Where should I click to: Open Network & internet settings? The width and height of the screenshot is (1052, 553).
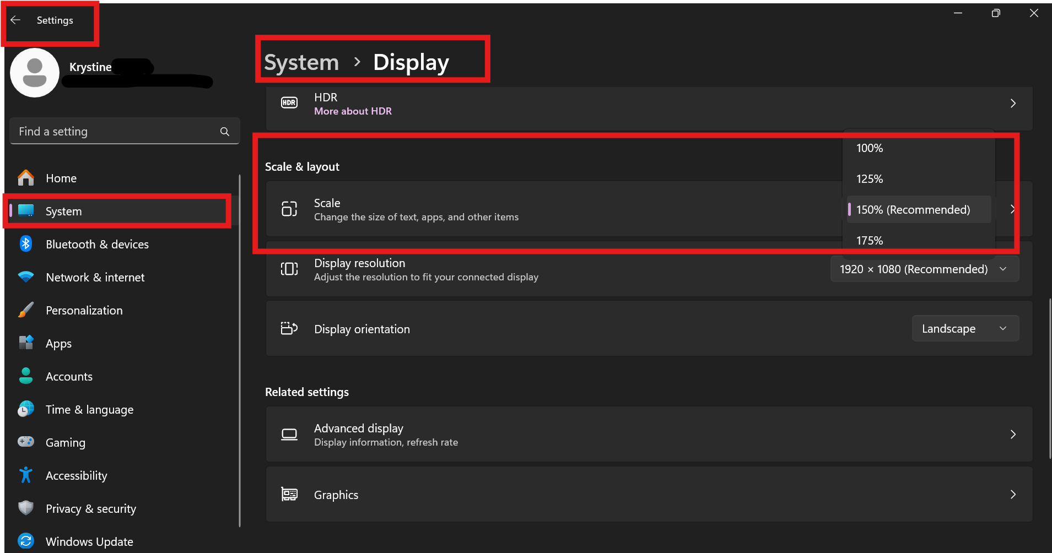tap(95, 278)
